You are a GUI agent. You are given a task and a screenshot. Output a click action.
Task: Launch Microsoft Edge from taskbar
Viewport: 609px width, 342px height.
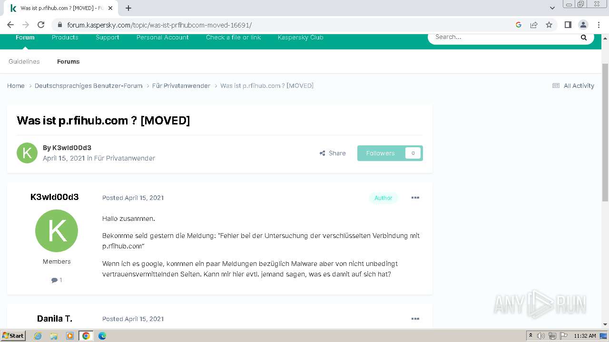(x=102, y=336)
